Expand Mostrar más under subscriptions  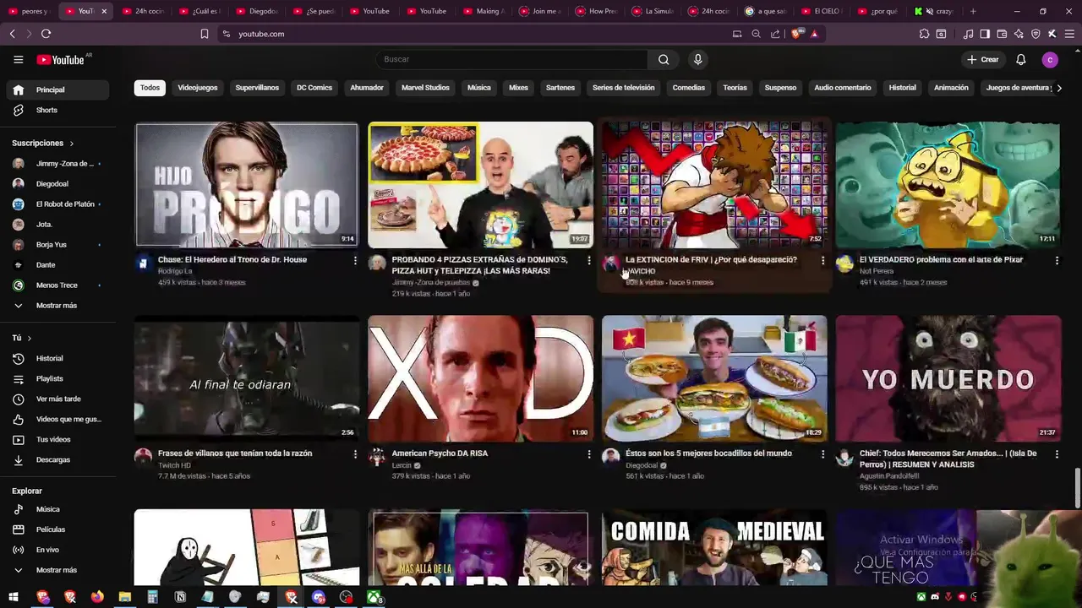pos(58,305)
